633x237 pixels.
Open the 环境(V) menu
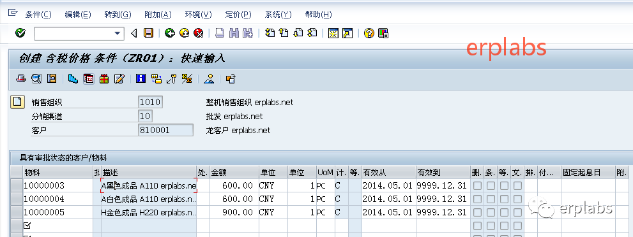pyautogui.click(x=198, y=15)
